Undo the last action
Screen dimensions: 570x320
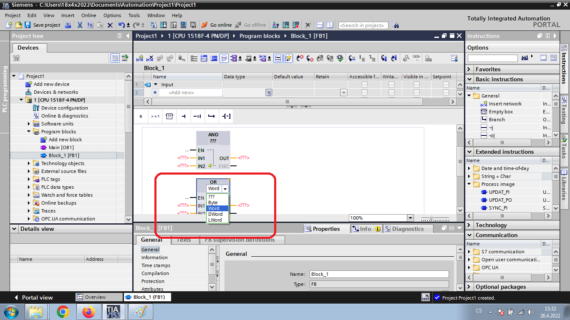121,25
